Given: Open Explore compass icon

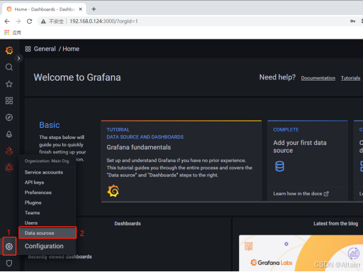Looking at the screenshot, I should (9, 117).
